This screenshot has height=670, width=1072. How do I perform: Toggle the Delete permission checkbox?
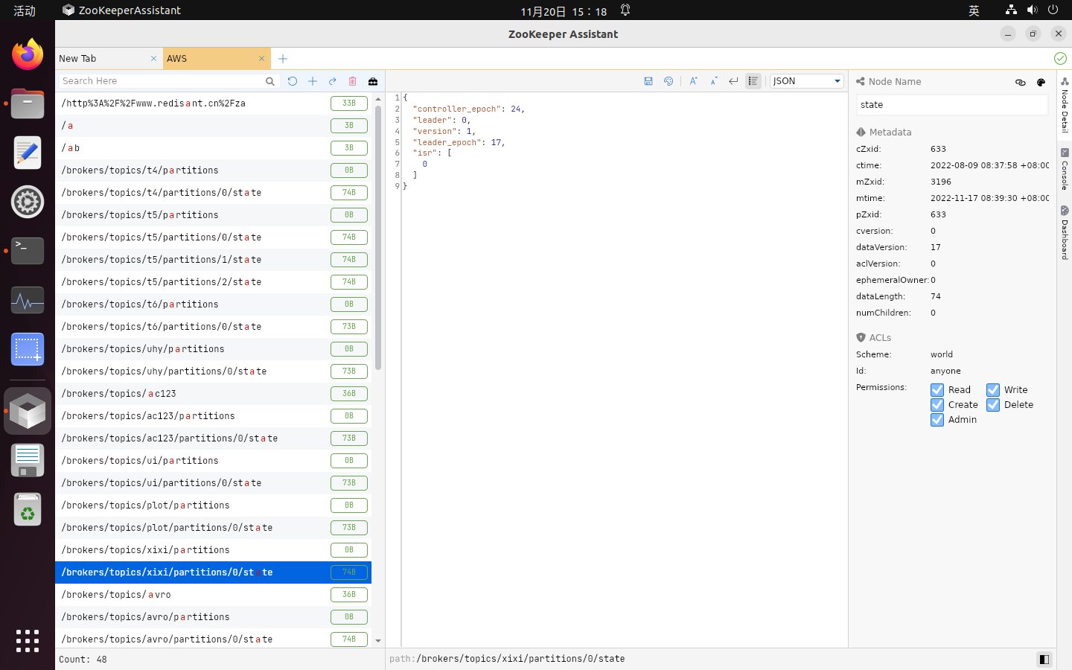[993, 405]
